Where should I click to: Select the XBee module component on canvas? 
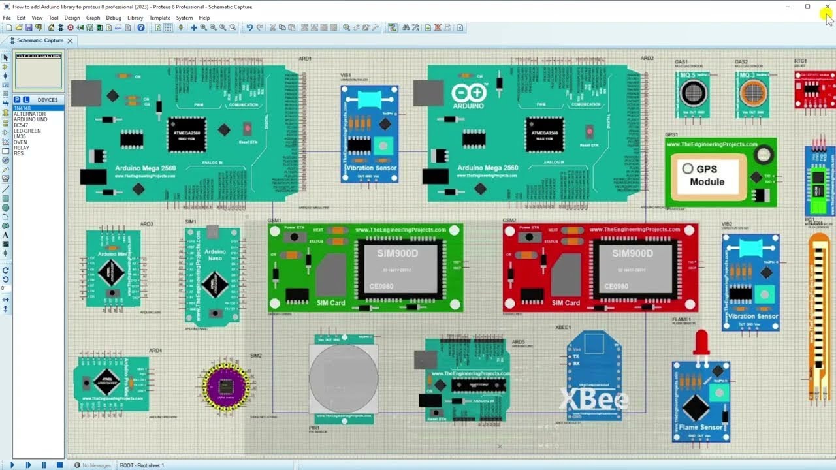(594, 375)
